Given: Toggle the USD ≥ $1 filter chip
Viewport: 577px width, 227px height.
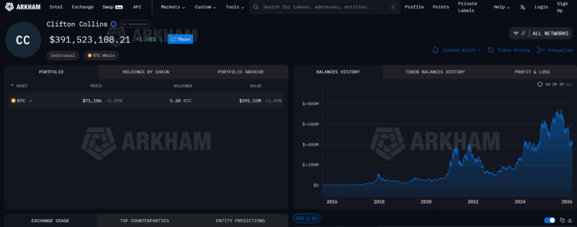Looking at the screenshot, I should (307, 219).
